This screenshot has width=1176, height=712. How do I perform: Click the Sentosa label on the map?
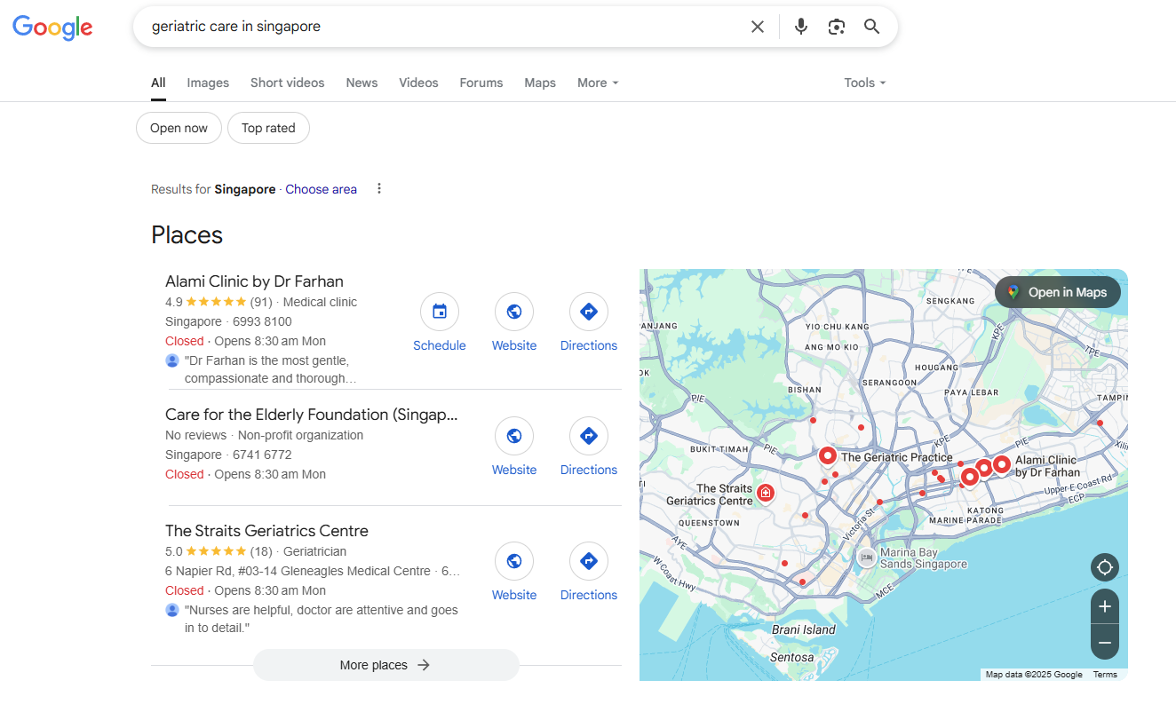click(791, 657)
